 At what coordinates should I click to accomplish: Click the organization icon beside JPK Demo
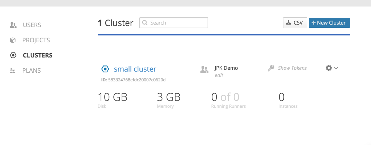coord(204,69)
